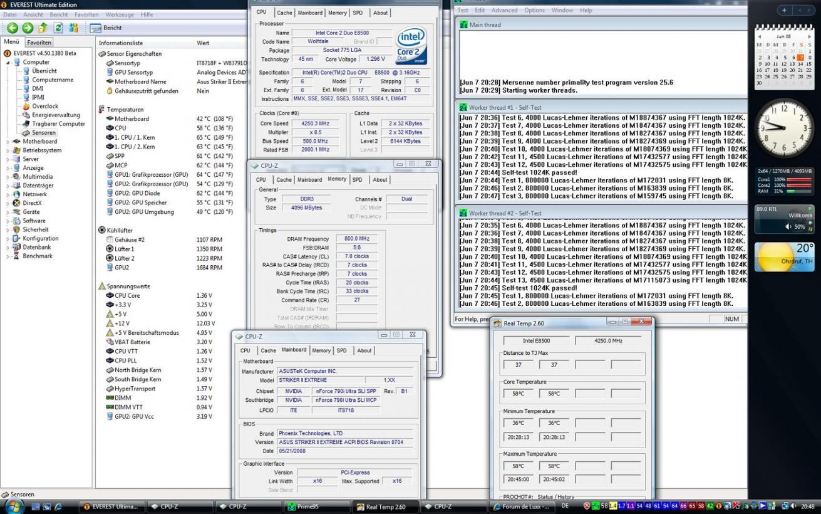821x514 pixels.
Task: Expand the Multimedia tree node
Action: pos(8,177)
